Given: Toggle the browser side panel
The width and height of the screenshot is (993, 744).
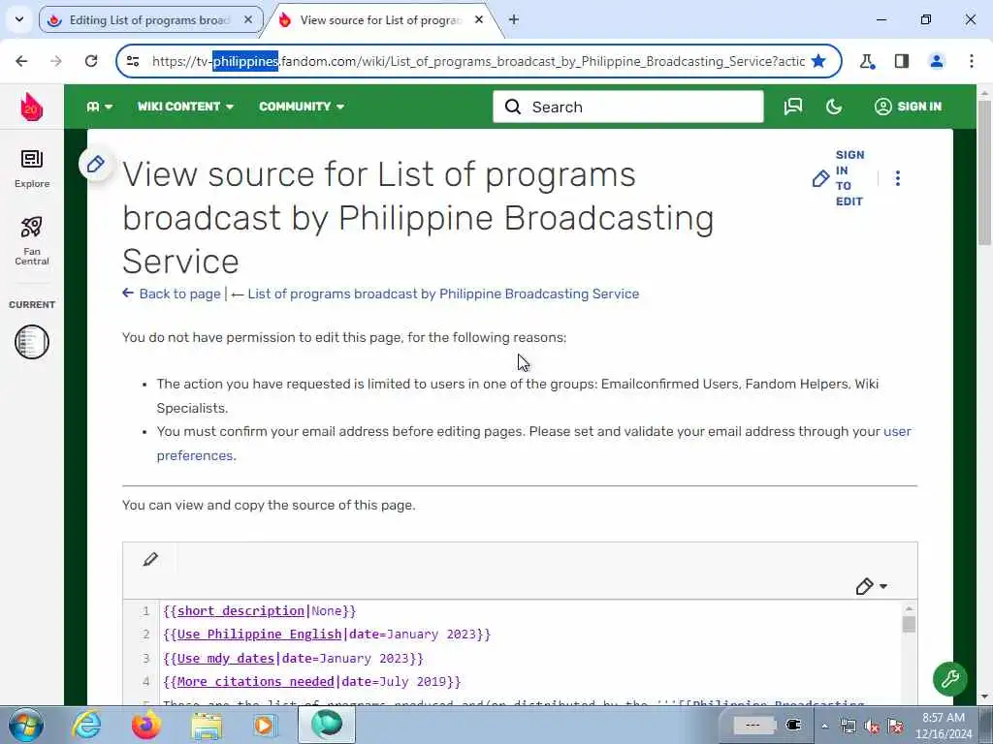Looking at the screenshot, I should point(902,61).
